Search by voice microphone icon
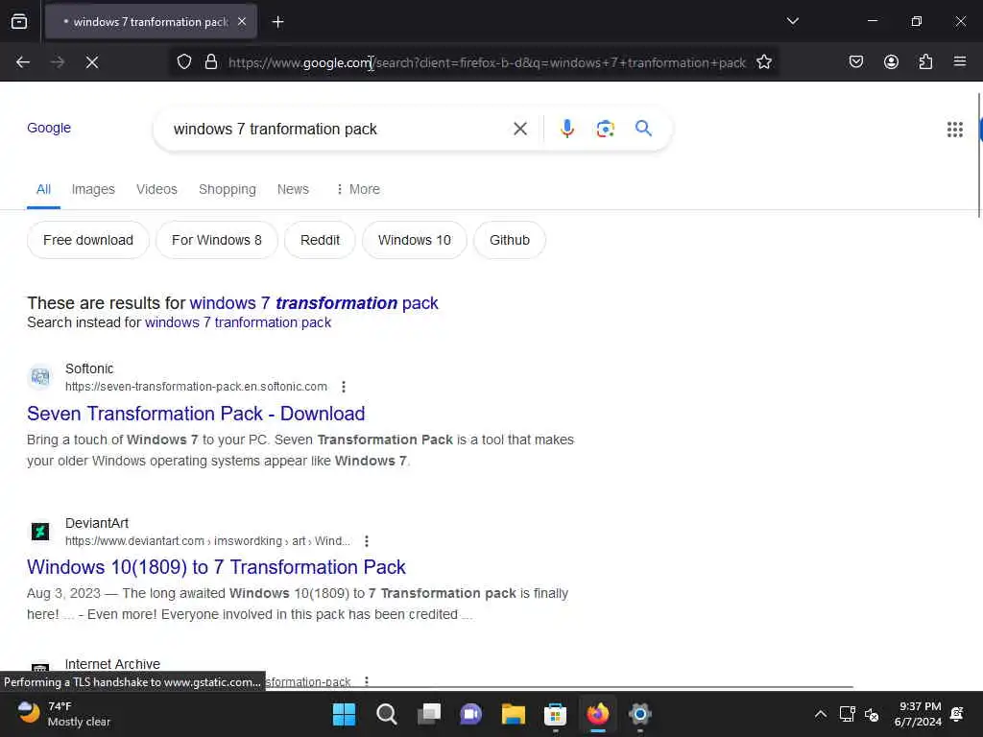 (566, 130)
